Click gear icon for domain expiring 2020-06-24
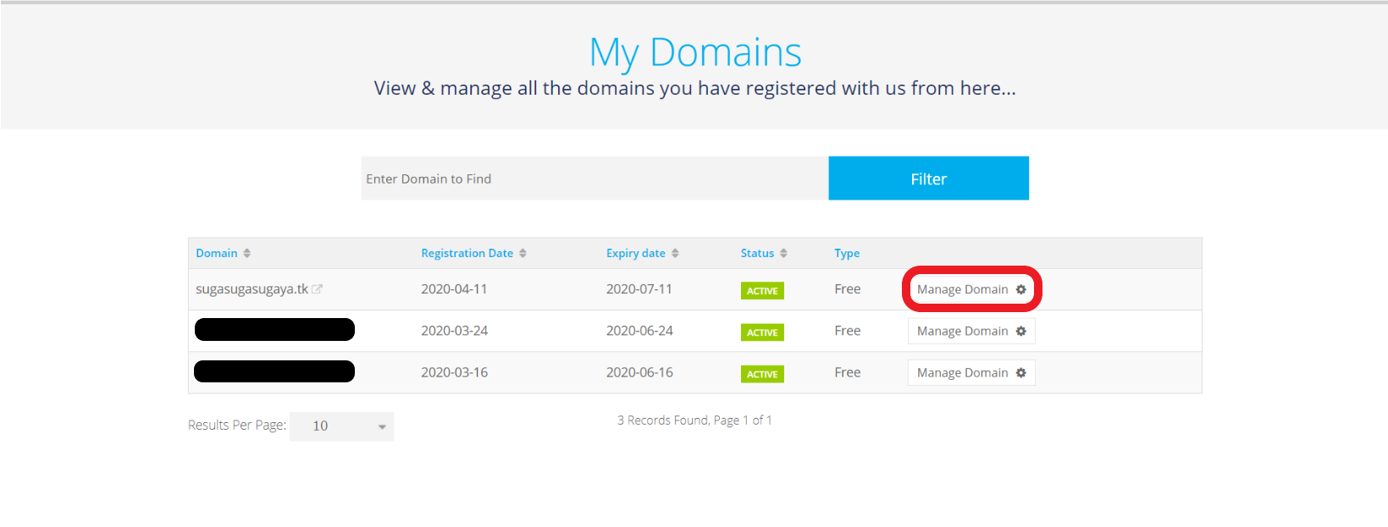The image size is (1388, 527). click(1020, 331)
